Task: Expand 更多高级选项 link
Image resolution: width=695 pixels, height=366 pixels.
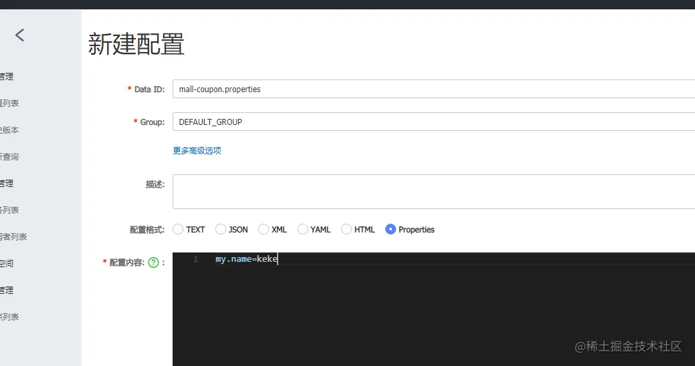Action: [x=197, y=150]
